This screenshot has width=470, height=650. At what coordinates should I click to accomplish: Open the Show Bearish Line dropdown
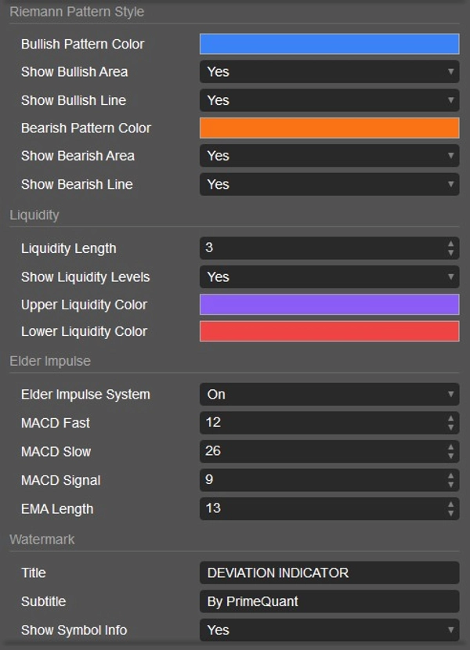(x=329, y=184)
